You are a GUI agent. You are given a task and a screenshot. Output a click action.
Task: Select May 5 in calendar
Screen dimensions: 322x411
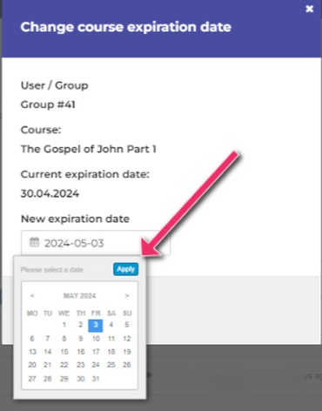tap(127, 325)
